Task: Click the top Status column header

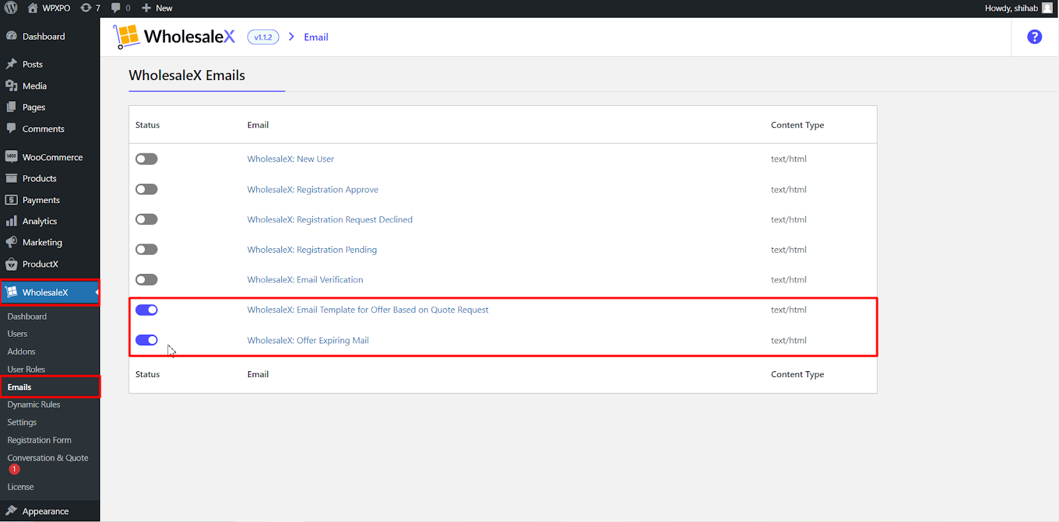Action: click(148, 125)
